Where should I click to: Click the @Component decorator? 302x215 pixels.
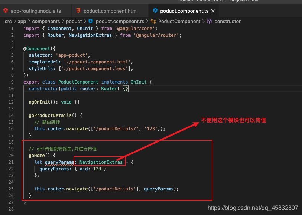coord(37,49)
